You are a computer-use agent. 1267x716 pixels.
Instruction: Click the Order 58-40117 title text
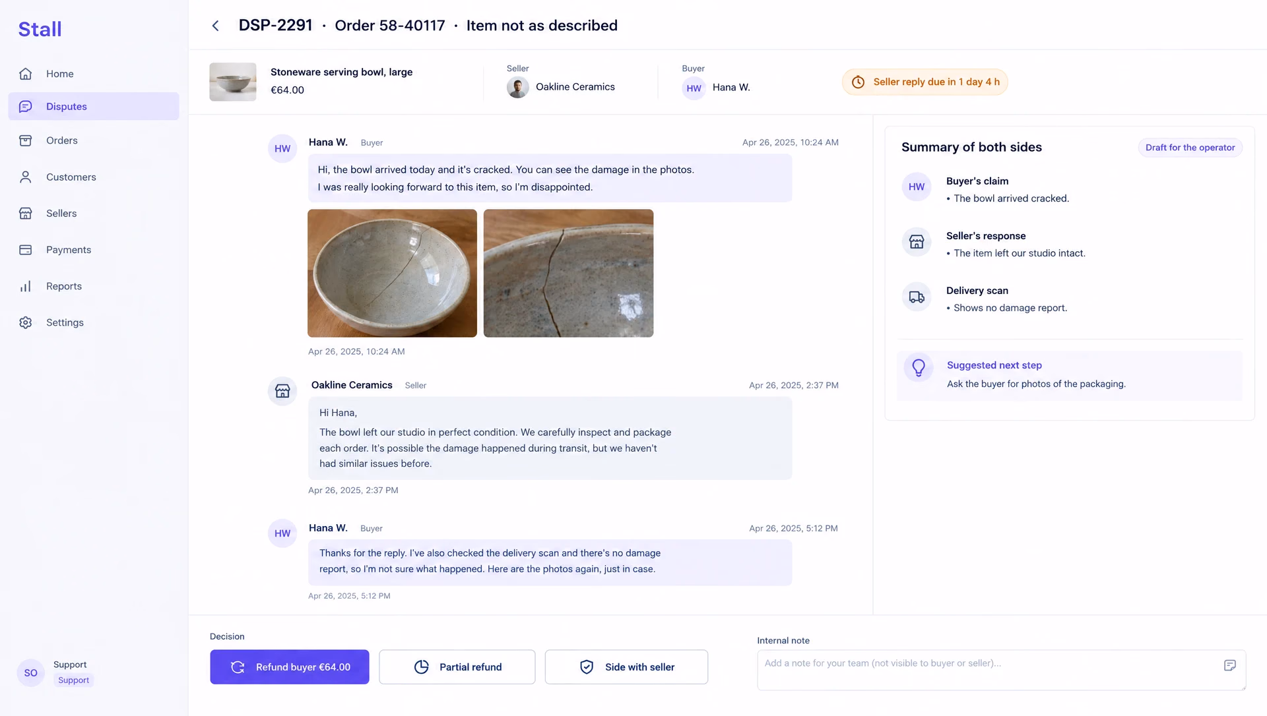point(390,26)
